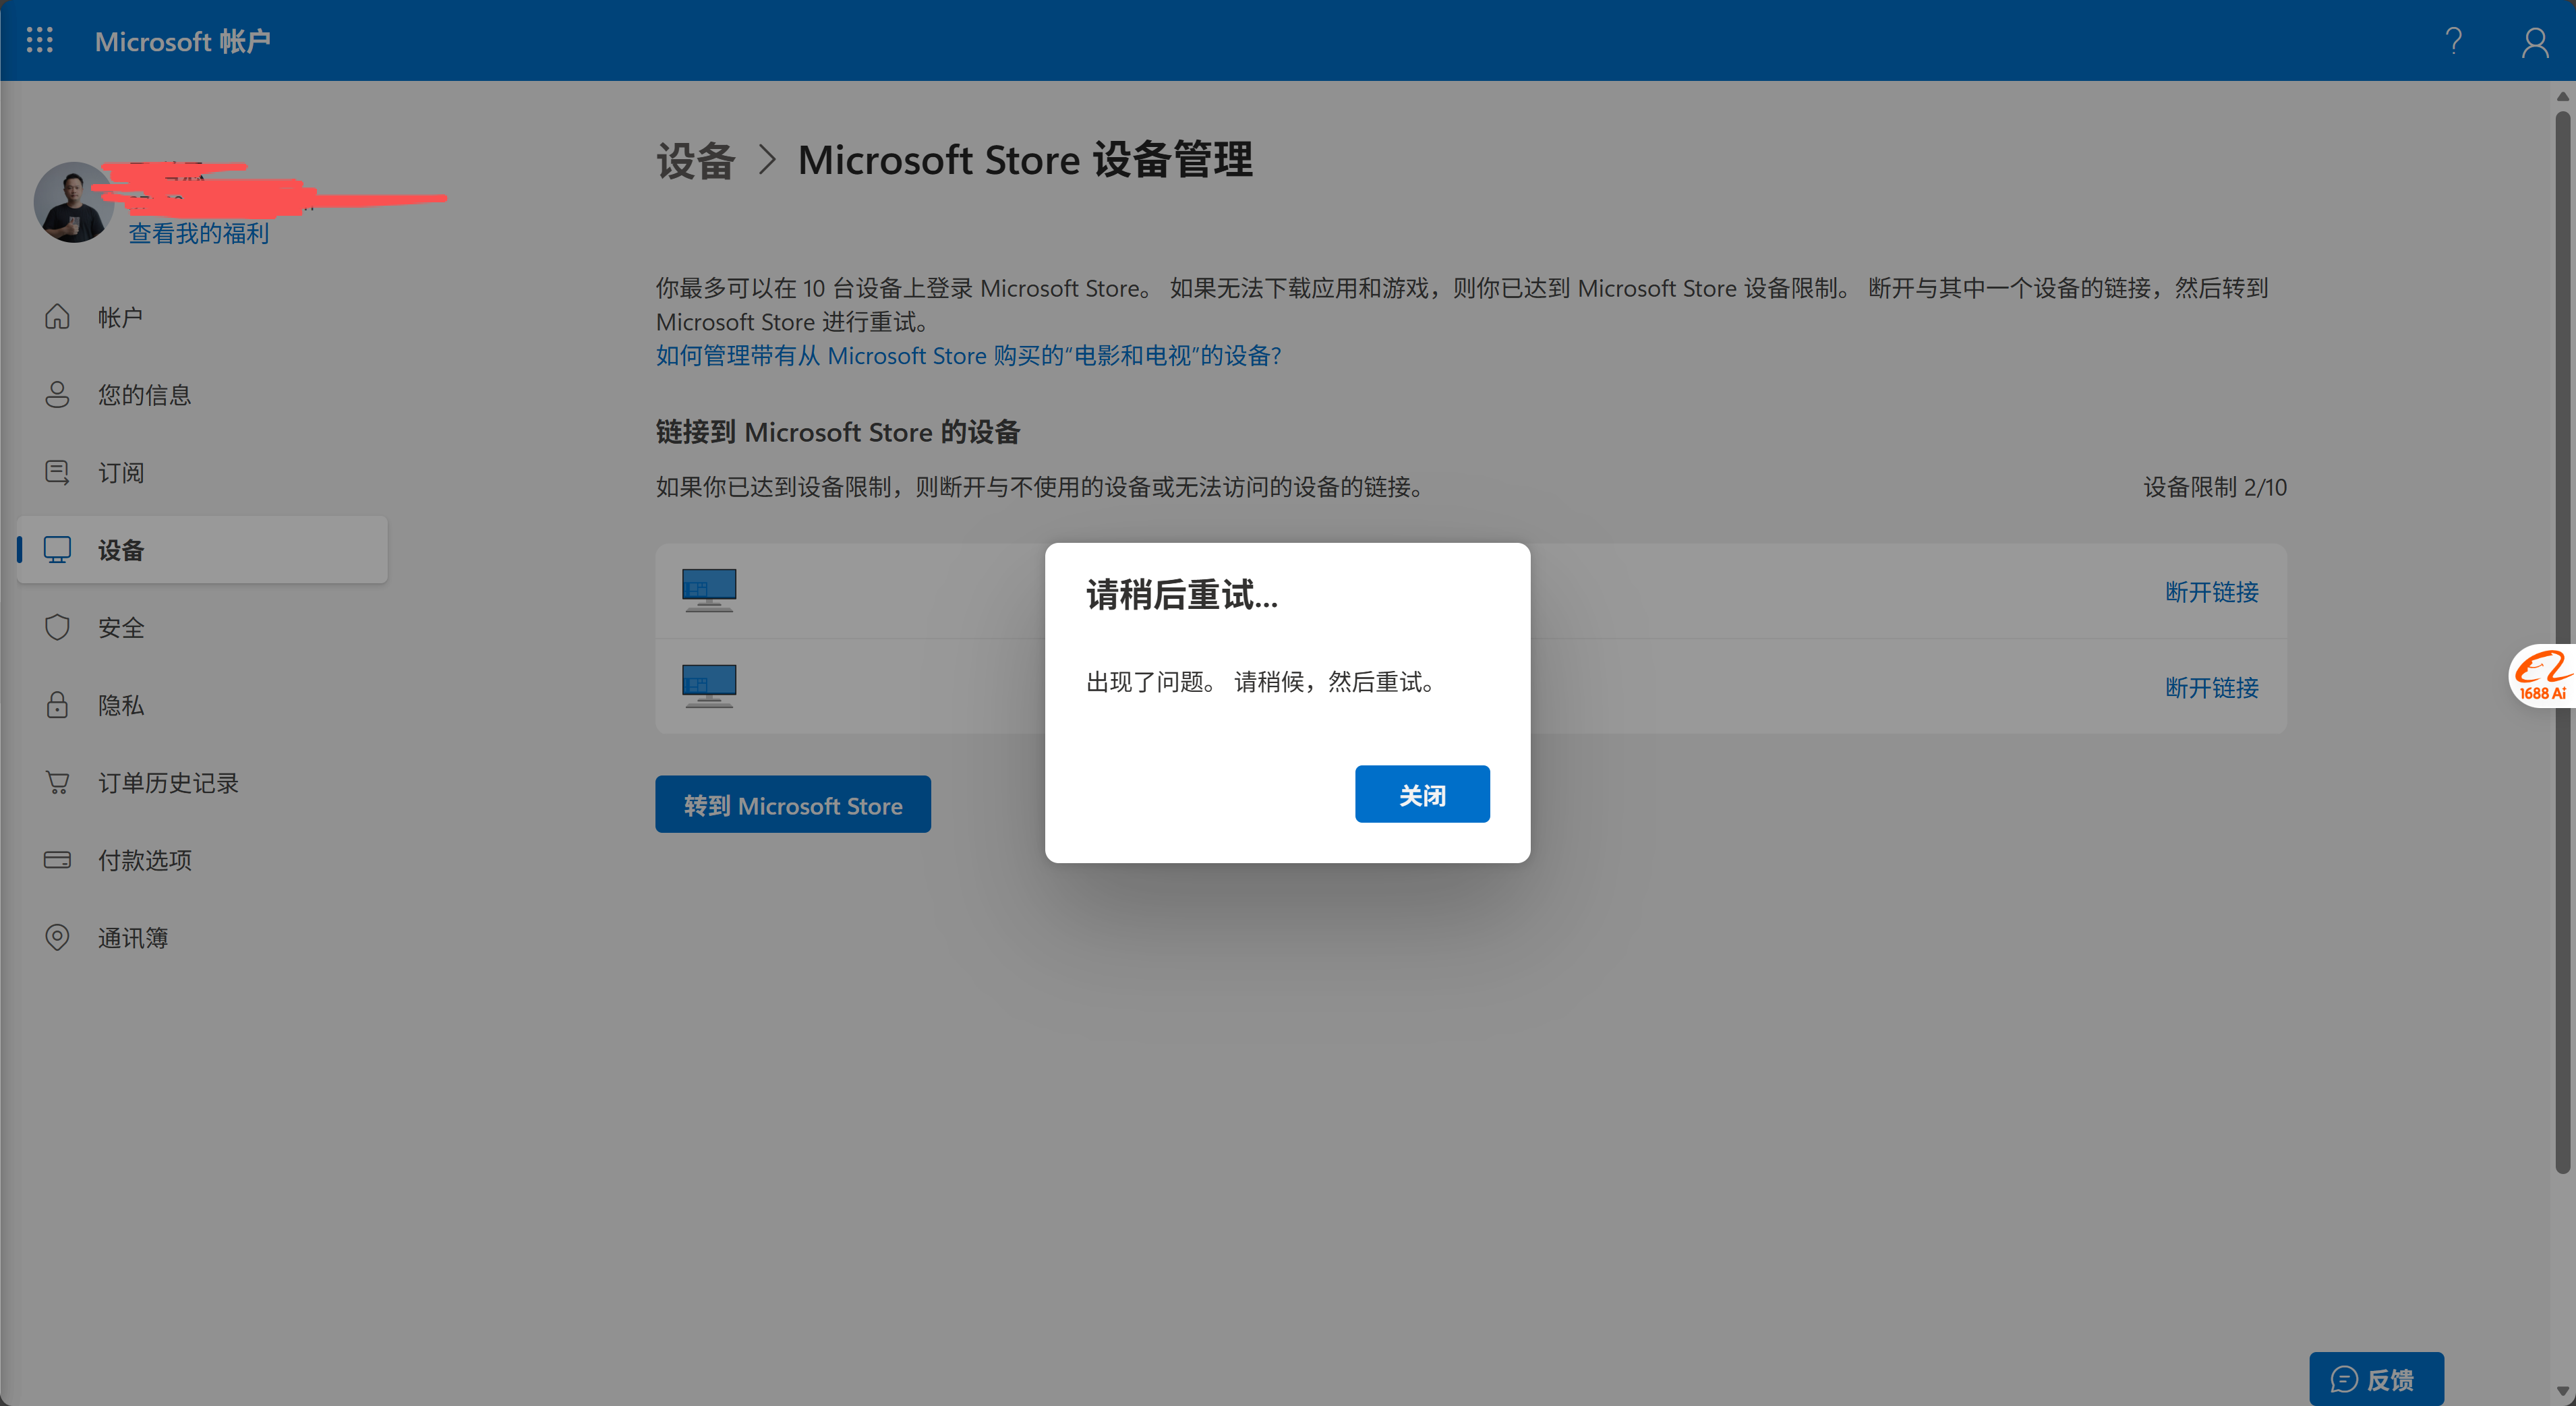The image size is (2576, 1406).
Task: Click 关闭 to dismiss the dialog
Action: 1422,793
